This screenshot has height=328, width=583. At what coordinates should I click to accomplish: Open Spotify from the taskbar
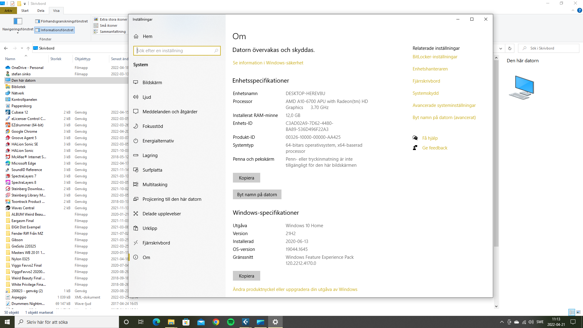[x=231, y=322]
